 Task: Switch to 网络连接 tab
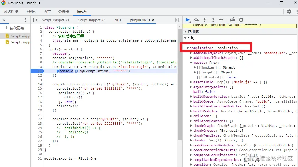[x=11, y=12]
